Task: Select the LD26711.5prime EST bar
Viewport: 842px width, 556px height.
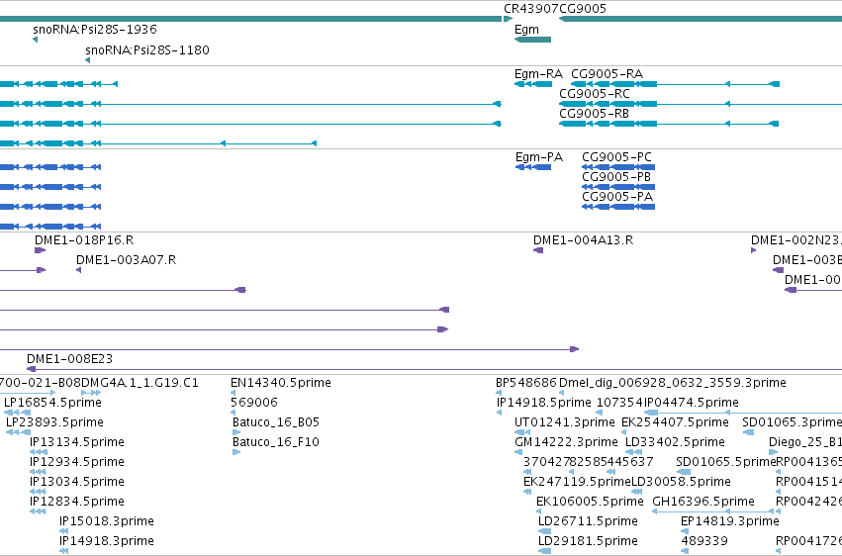Action: point(544,531)
